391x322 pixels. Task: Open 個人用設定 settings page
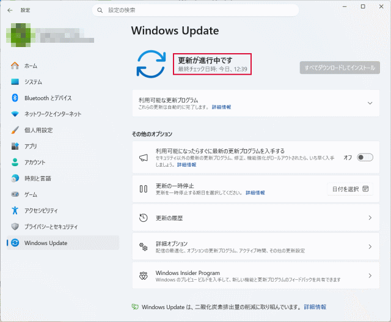[x=63, y=130]
